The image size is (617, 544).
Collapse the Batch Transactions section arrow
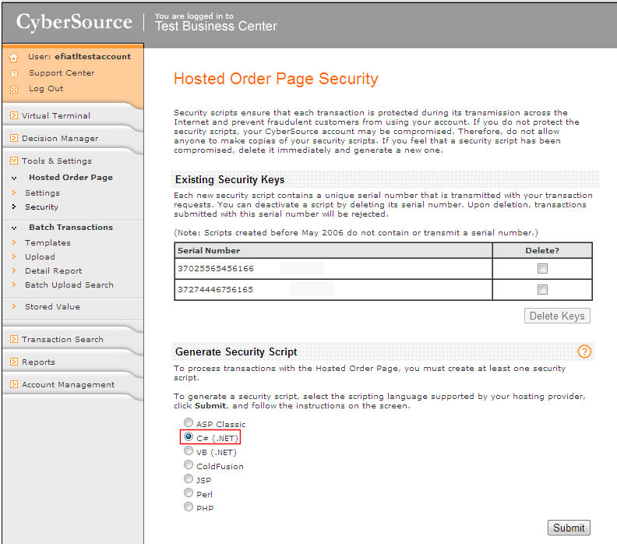(14, 228)
